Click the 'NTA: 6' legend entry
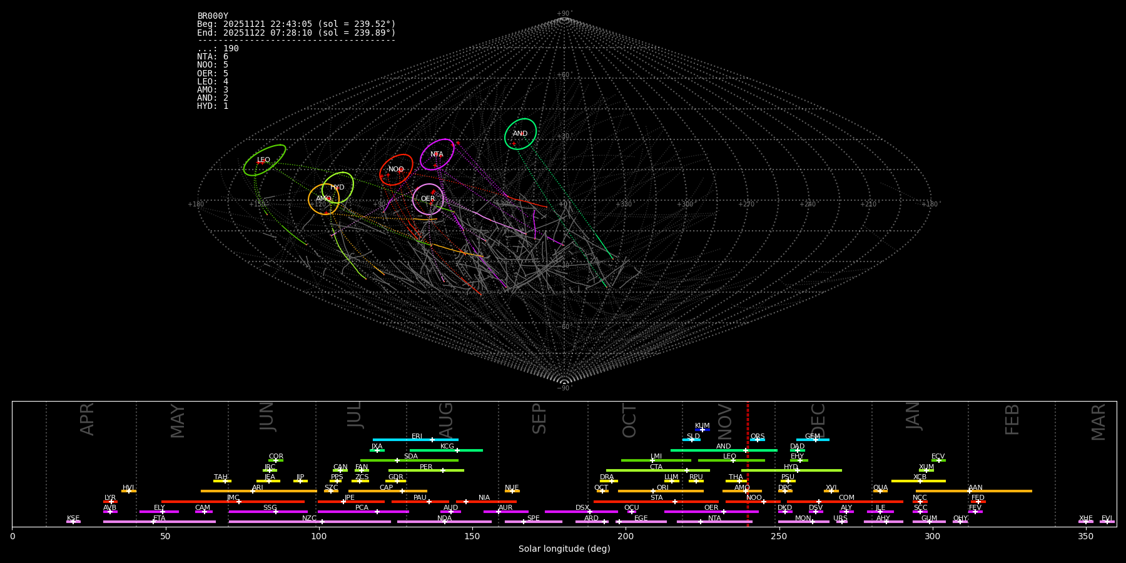This screenshot has height=563, width=1126. [x=213, y=57]
